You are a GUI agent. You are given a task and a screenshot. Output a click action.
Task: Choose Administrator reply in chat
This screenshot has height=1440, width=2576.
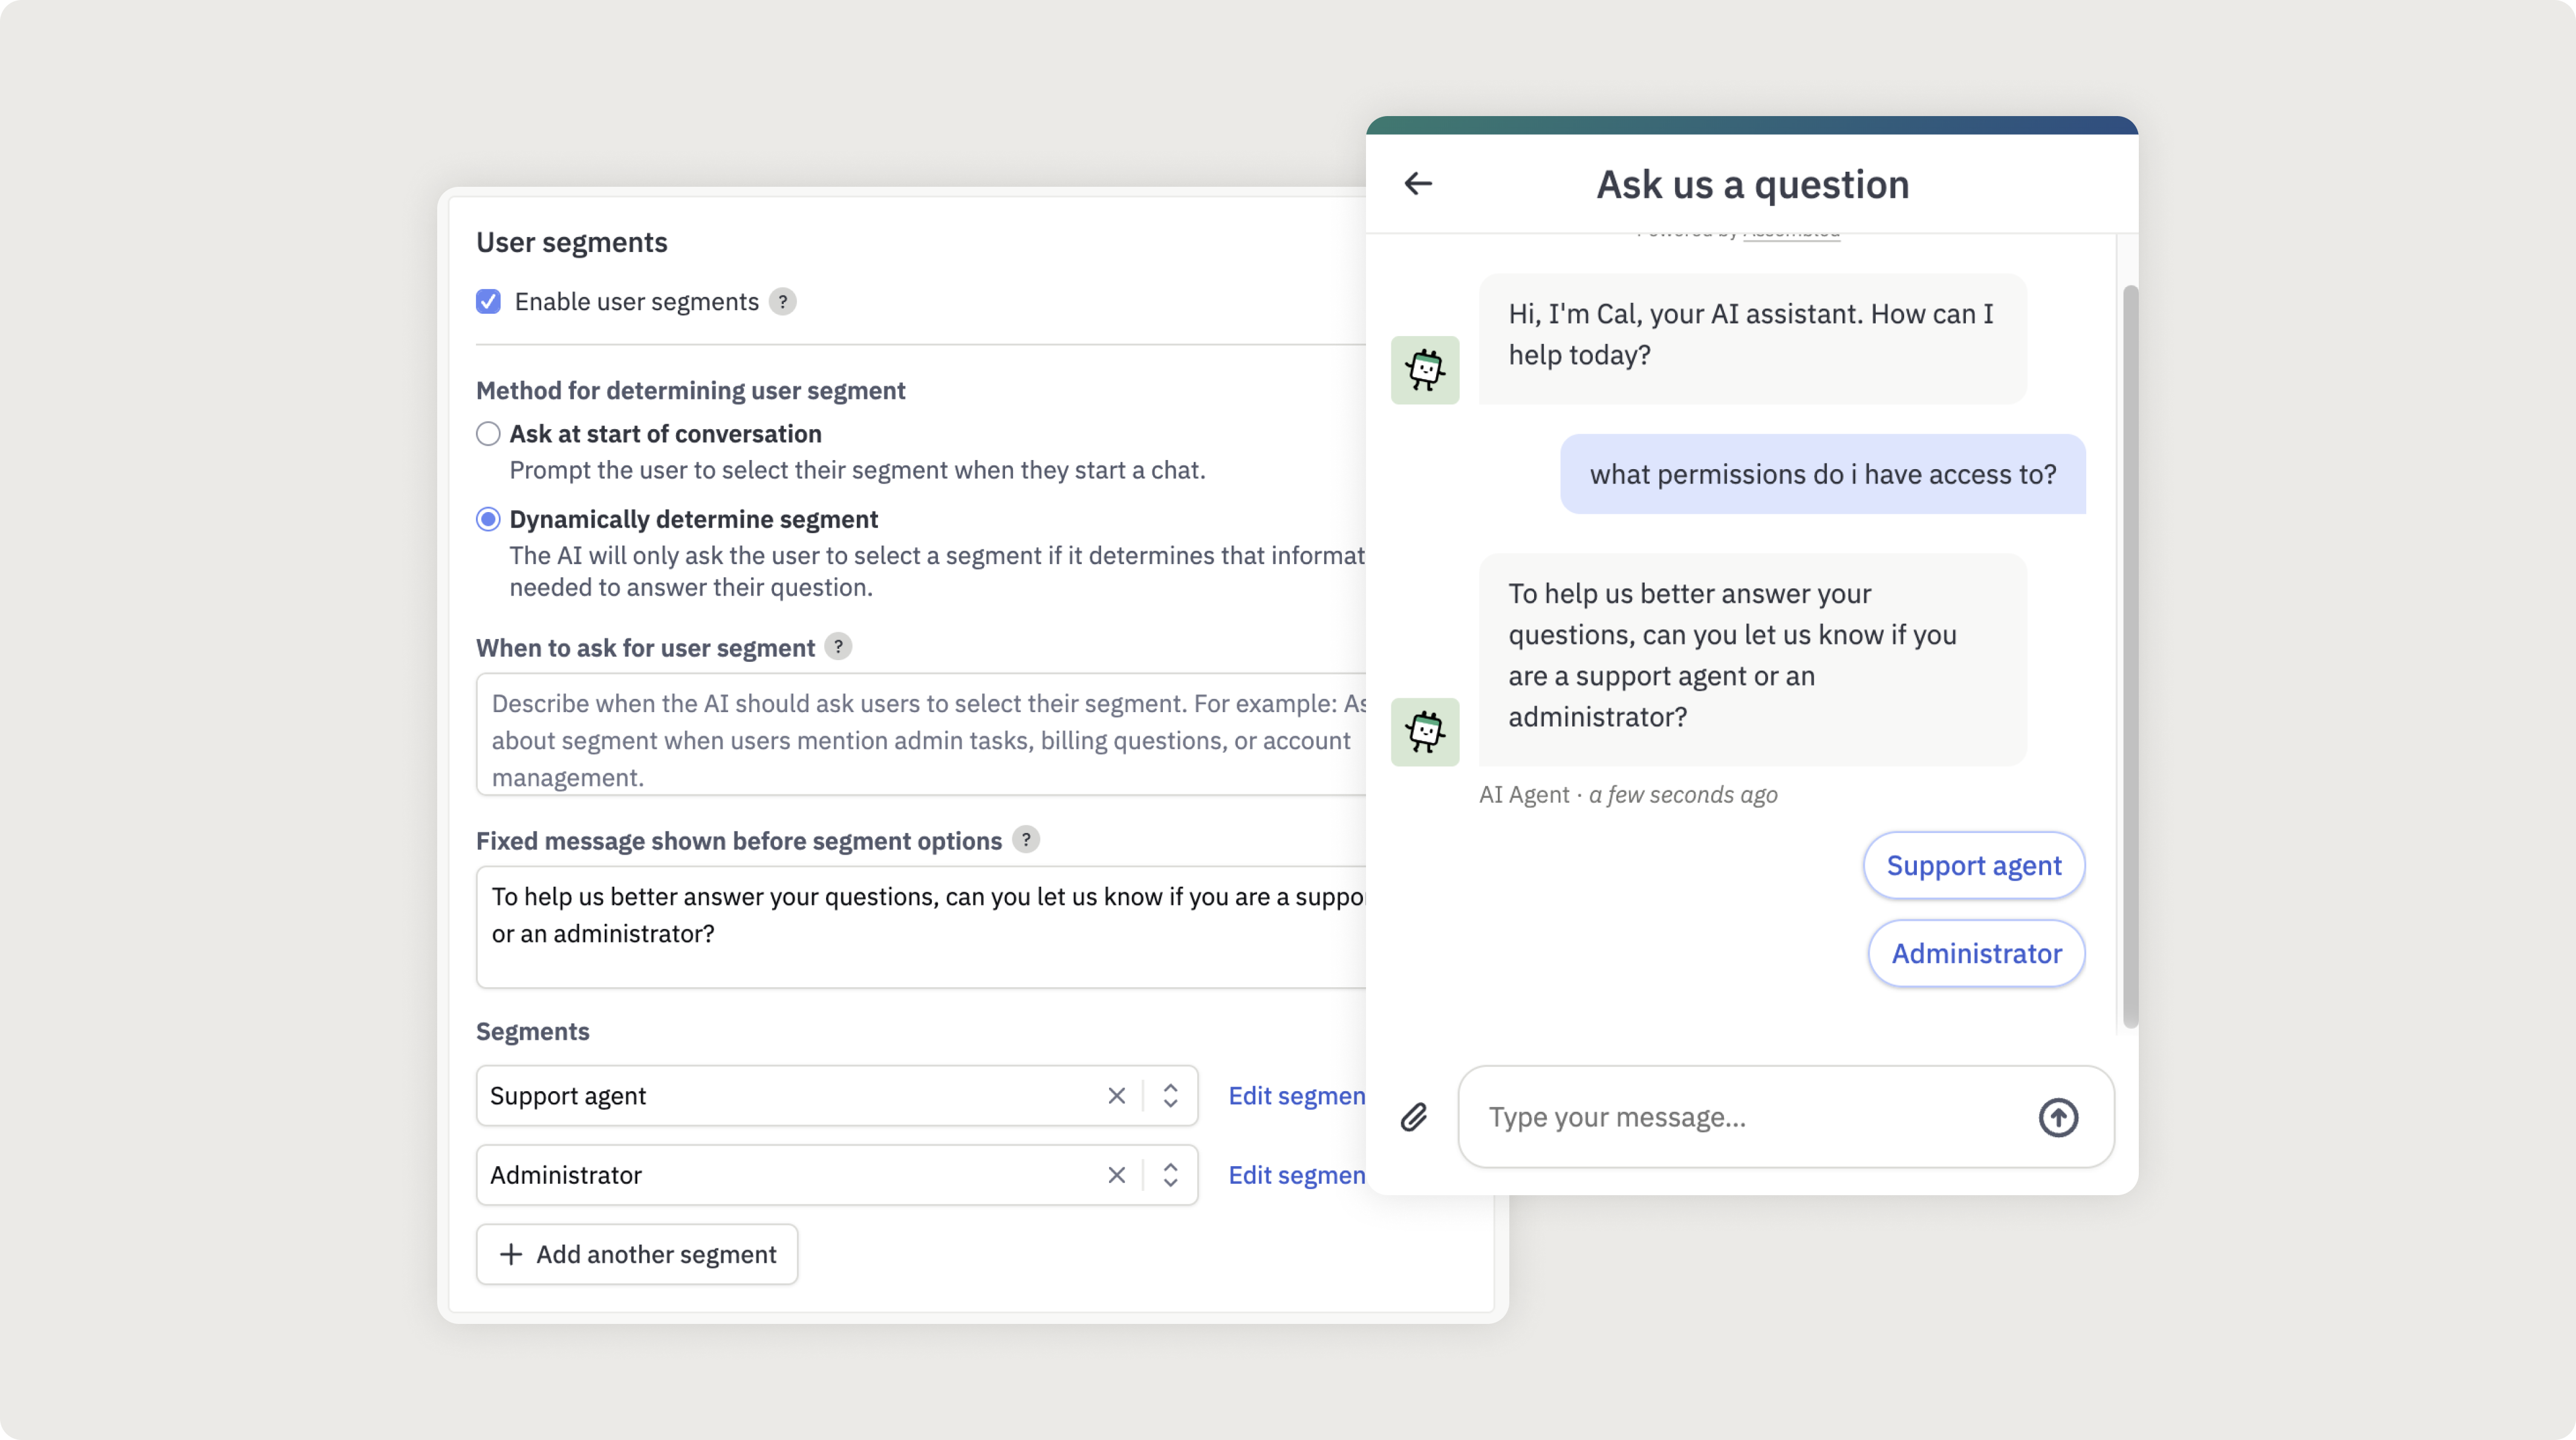coord(1976,953)
